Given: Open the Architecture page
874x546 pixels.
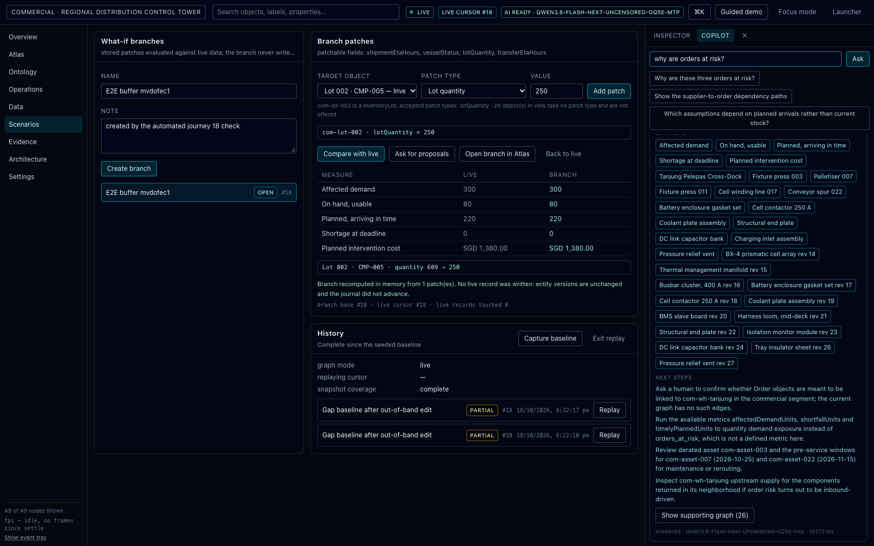Looking at the screenshot, I should point(43,159).
